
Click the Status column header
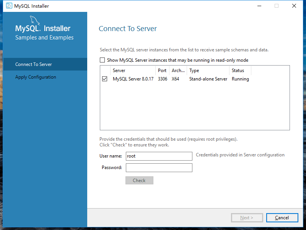[240, 71]
